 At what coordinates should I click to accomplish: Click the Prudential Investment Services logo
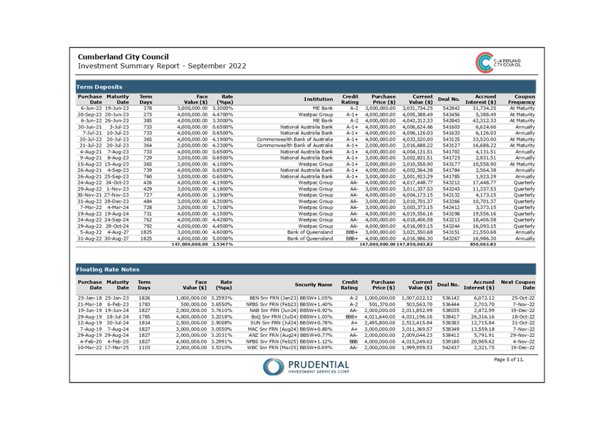pos(306,367)
